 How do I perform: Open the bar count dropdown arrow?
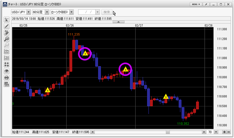click(x=216, y=132)
